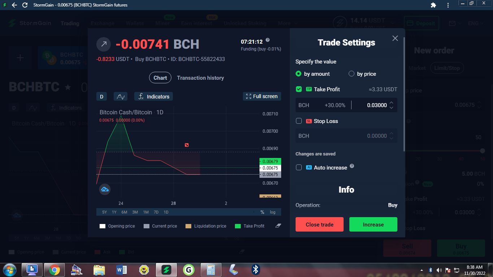Reload the StormGain page
This screenshot has width=493, height=277.
(25, 5)
